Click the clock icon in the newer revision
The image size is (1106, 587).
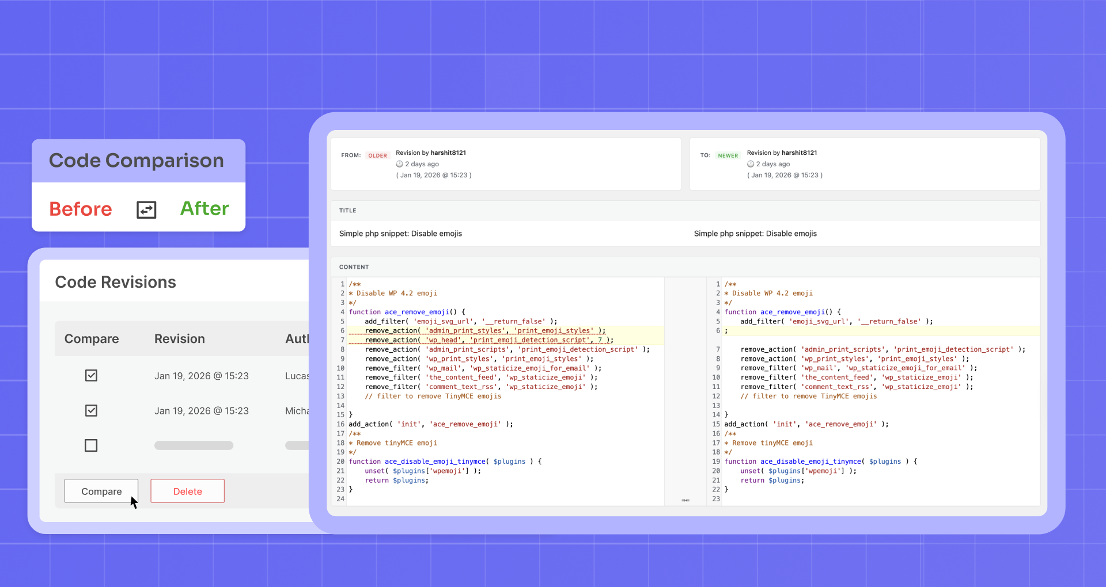(751, 164)
